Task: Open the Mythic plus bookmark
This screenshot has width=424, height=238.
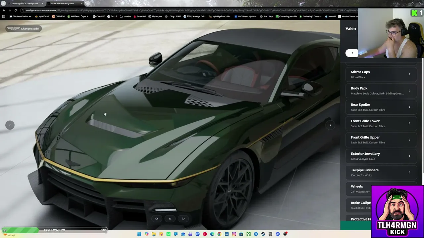Action: [x=155, y=17]
